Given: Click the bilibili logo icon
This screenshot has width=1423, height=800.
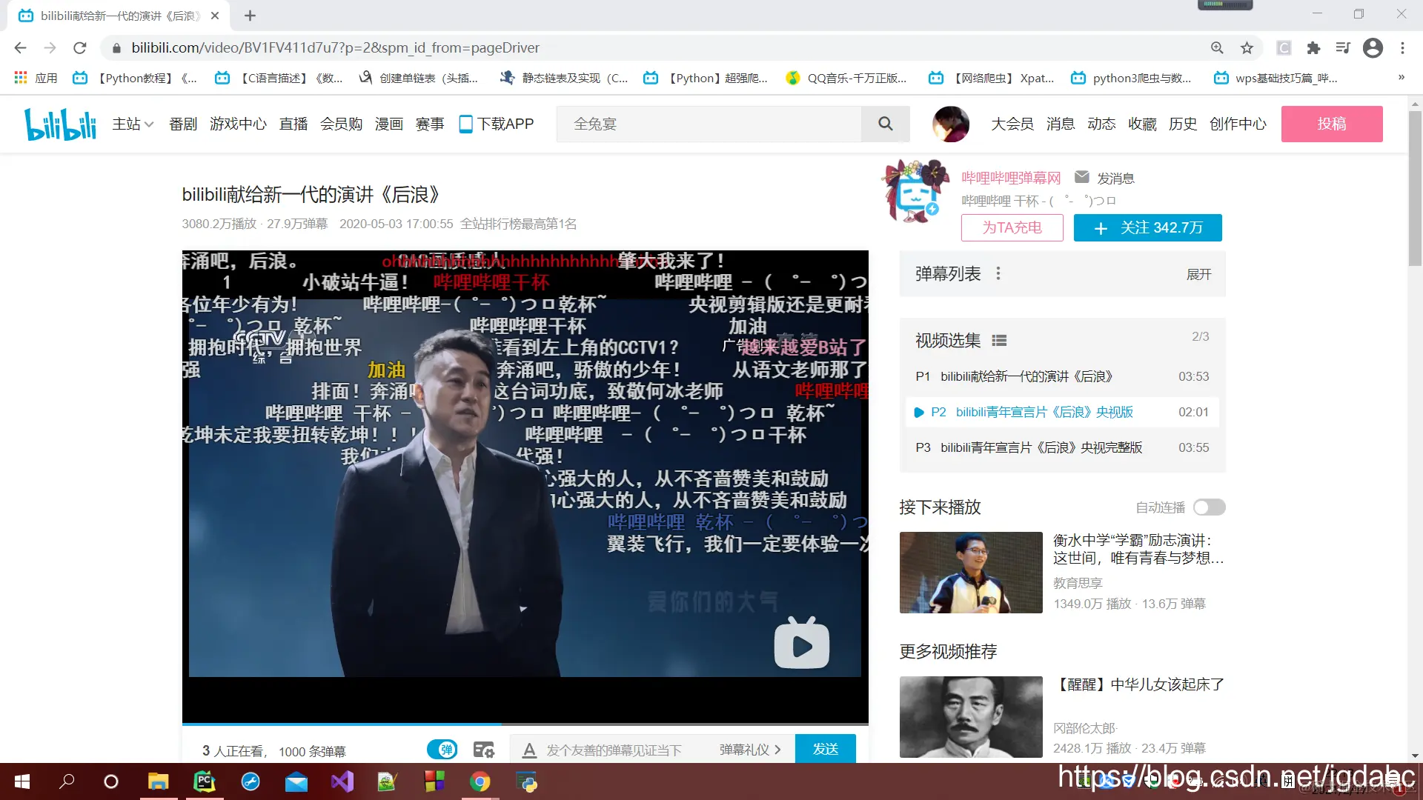Looking at the screenshot, I should [x=60, y=124].
